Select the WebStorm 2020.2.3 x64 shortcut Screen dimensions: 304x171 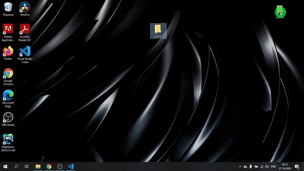pyautogui.click(x=8, y=142)
